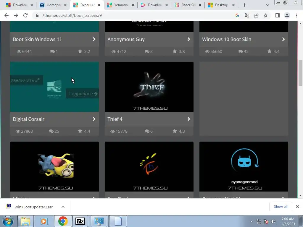Open the control panel taskbar icon
303x227 pixels.
pos(99,221)
